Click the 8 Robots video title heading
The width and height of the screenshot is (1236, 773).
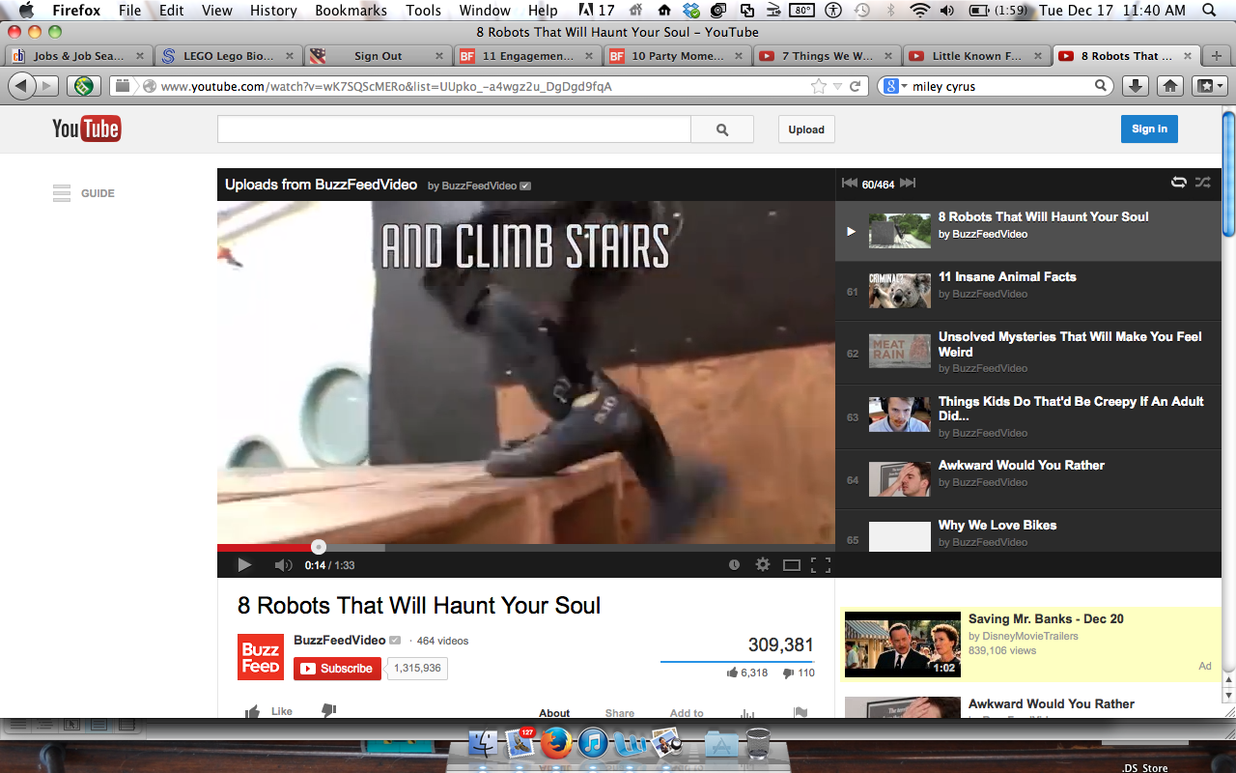pos(419,606)
